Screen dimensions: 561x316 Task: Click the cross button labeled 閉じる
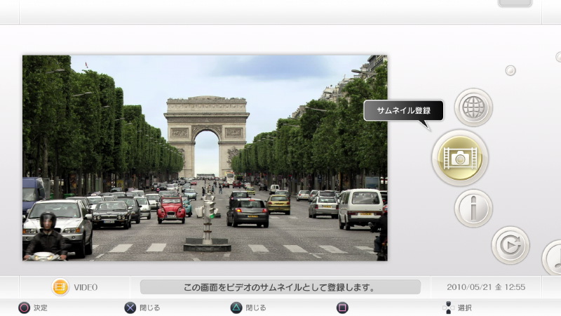pos(130,308)
